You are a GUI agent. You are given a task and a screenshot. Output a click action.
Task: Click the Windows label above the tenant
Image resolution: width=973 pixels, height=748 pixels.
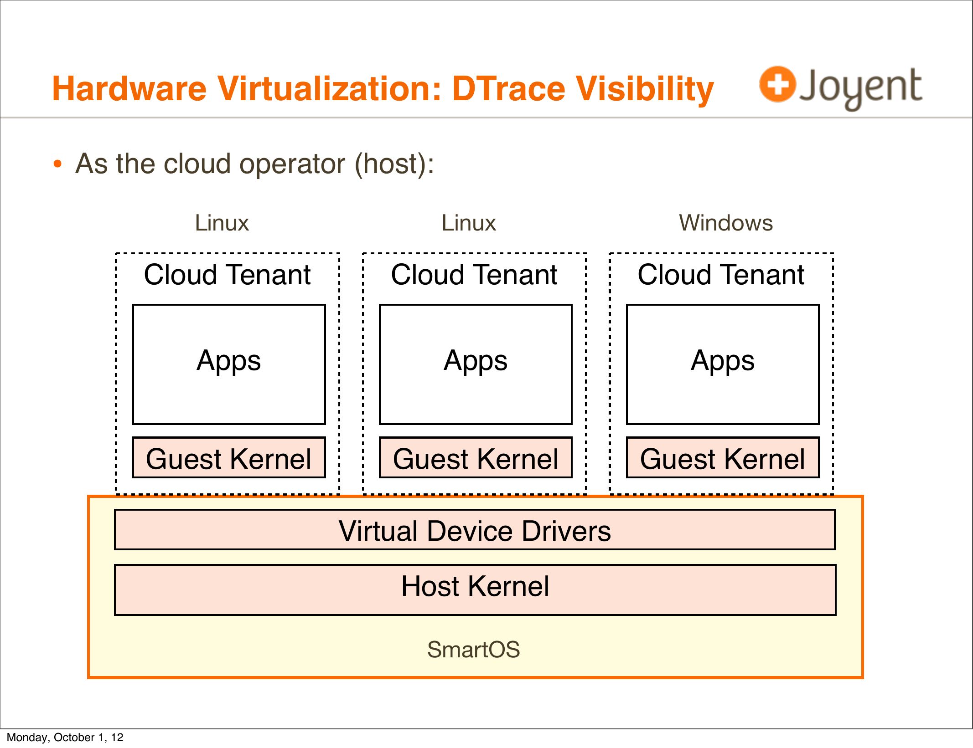pyautogui.click(x=726, y=223)
